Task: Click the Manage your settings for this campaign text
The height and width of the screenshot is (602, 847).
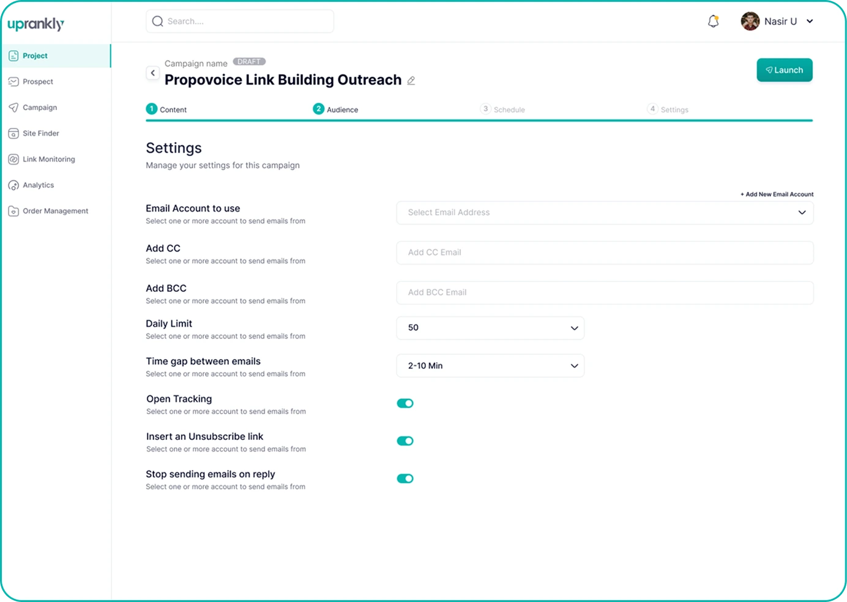Action: point(223,165)
